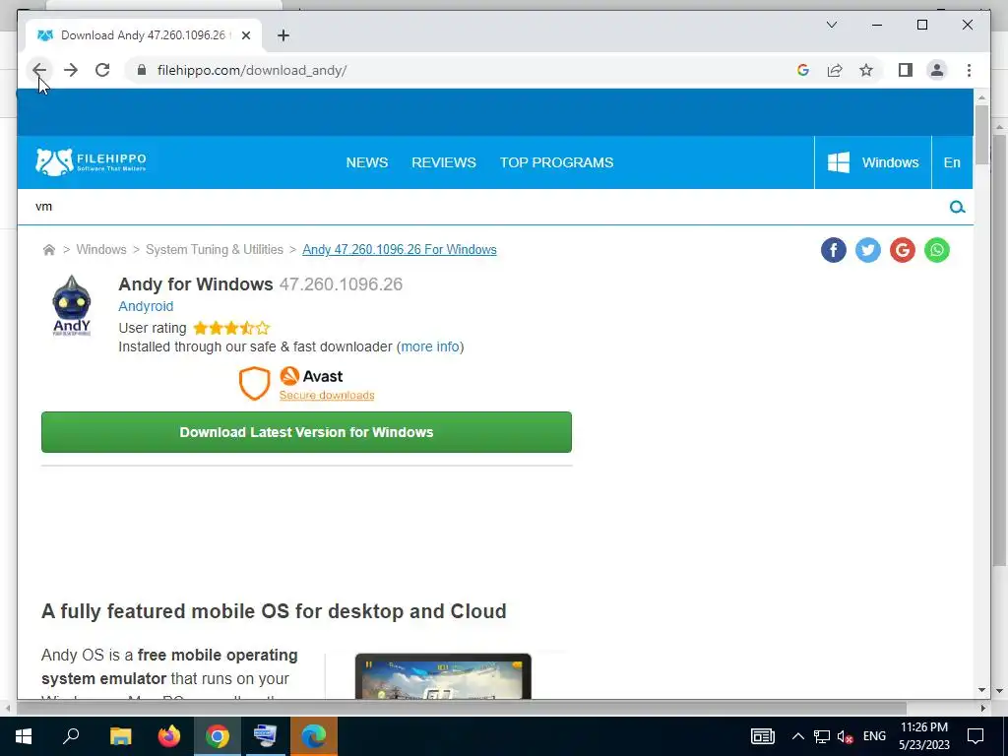Screen dimensions: 1008x756
Task: Click the game screenshot thumbnail
Action: tap(443, 676)
